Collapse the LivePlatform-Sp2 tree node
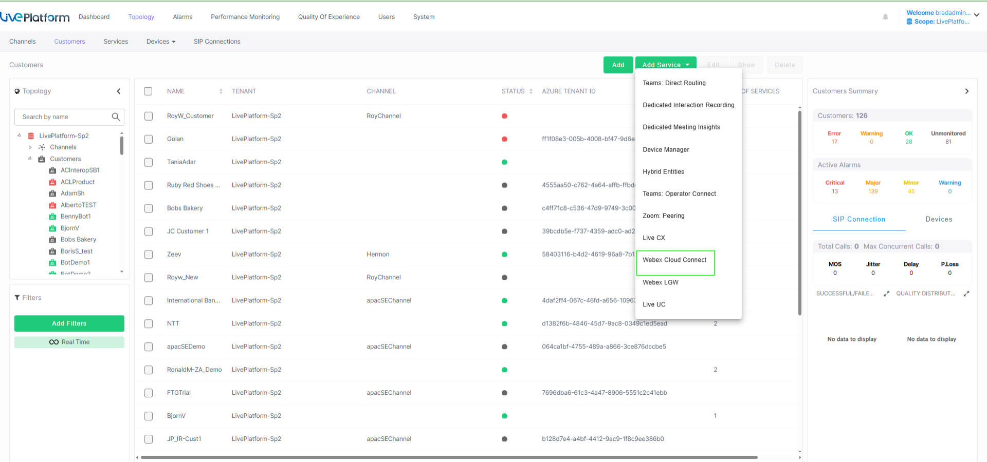 point(19,136)
